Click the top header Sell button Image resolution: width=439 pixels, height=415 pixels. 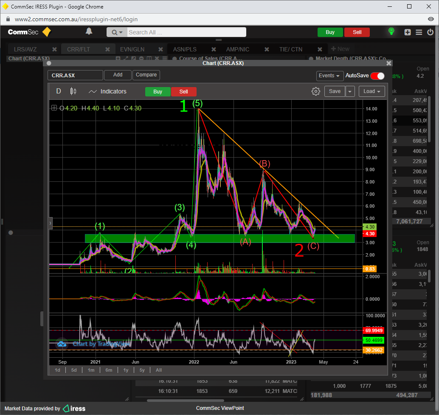point(357,32)
